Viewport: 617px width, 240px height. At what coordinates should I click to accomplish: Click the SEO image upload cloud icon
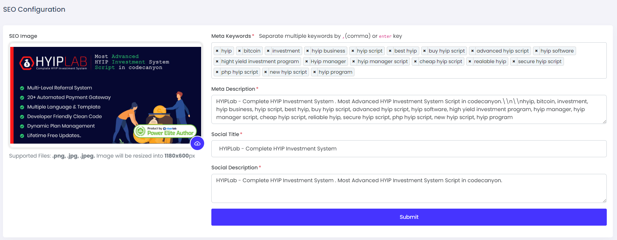tap(197, 144)
